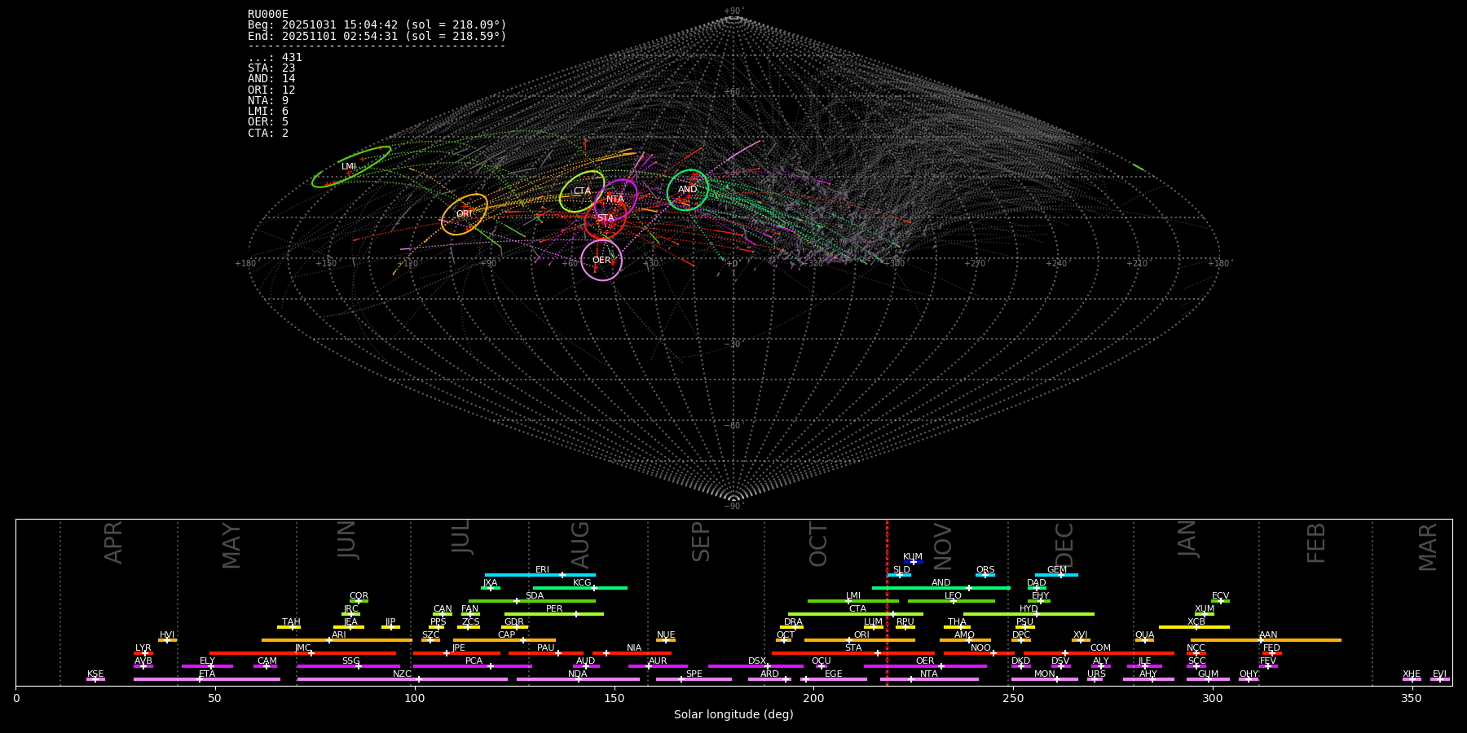Screen dimensions: 1467x733
Task: Click the NTA radiant circle on sky map
Action: tap(615, 200)
